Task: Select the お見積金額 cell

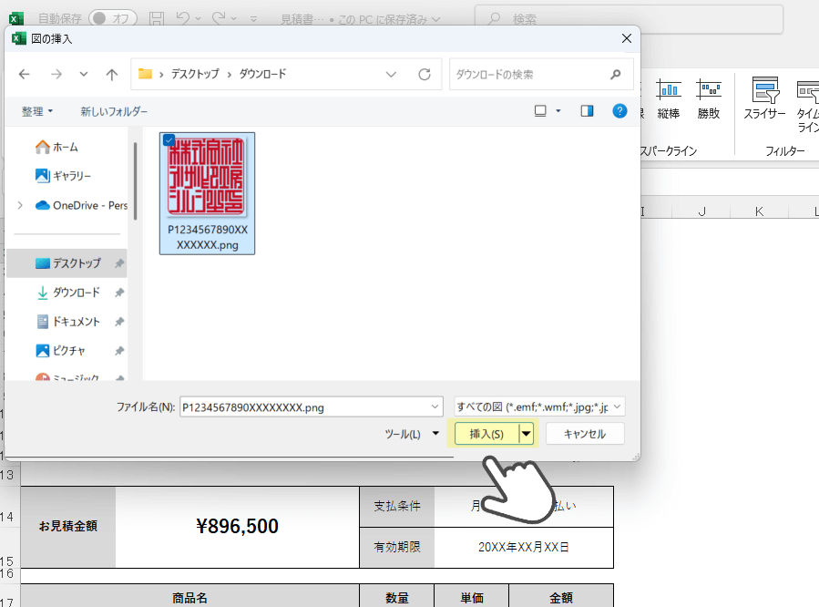Action: pyautogui.click(x=68, y=527)
